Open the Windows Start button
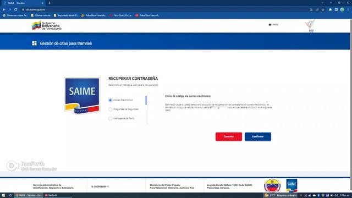 pos(3,195)
